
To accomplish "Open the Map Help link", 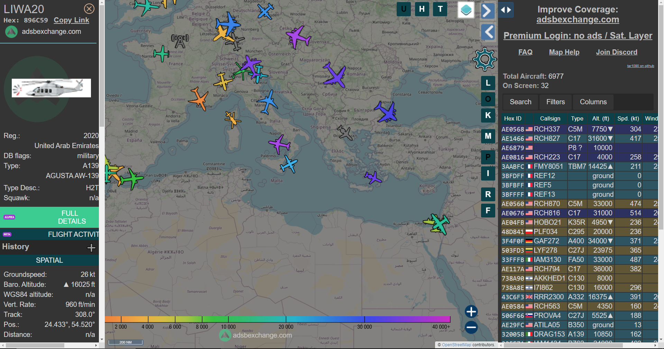I will (564, 52).
